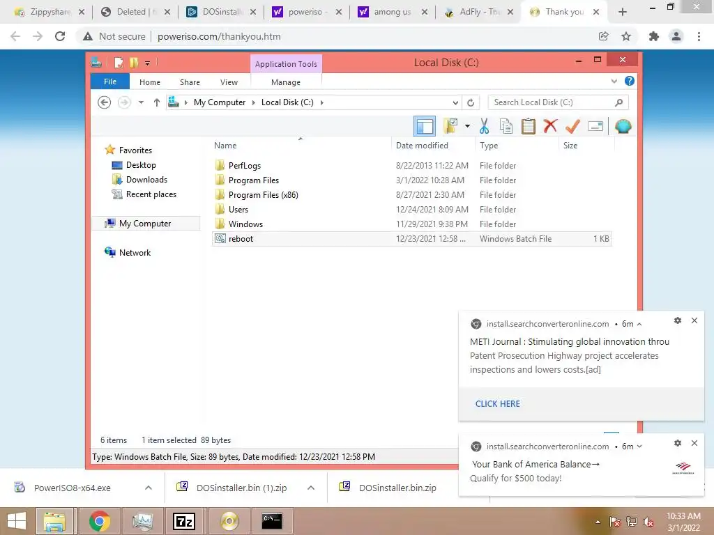Open recent locations dropdown arrow
714x535 pixels.
point(141,102)
